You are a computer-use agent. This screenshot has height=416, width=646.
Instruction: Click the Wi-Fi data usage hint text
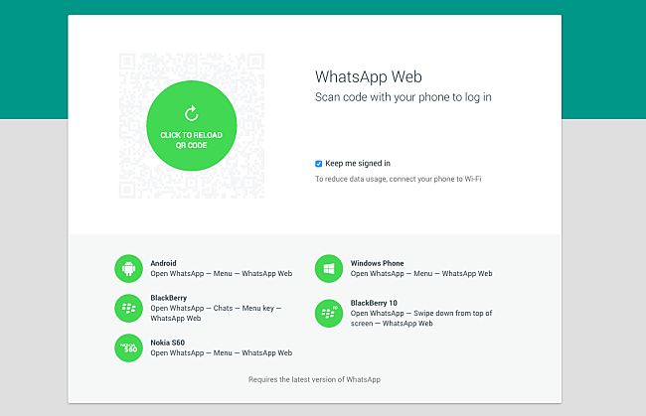(398, 179)
